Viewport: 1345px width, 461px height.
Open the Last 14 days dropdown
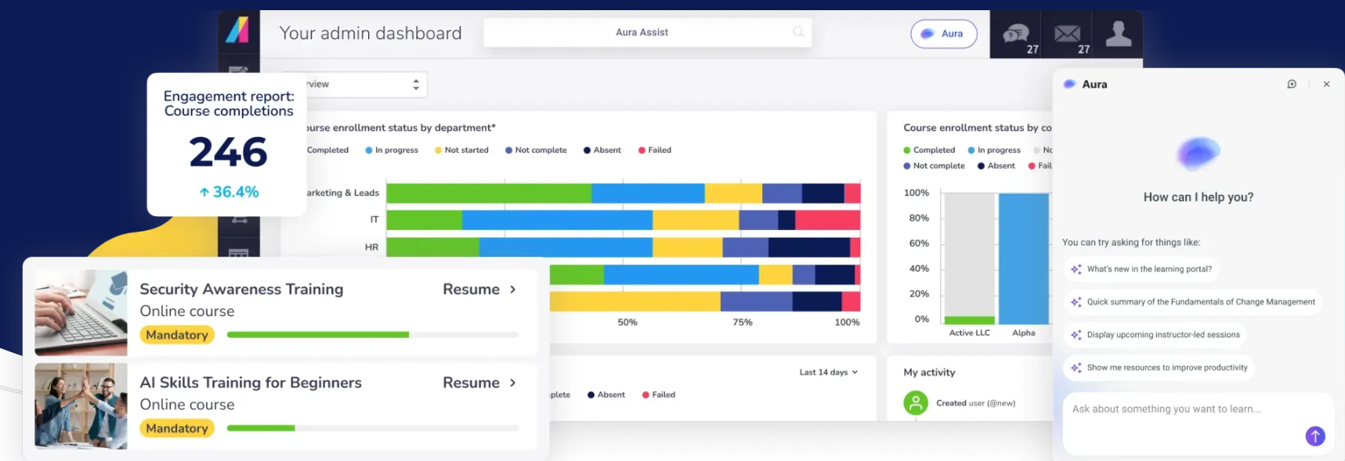(828, 373)
